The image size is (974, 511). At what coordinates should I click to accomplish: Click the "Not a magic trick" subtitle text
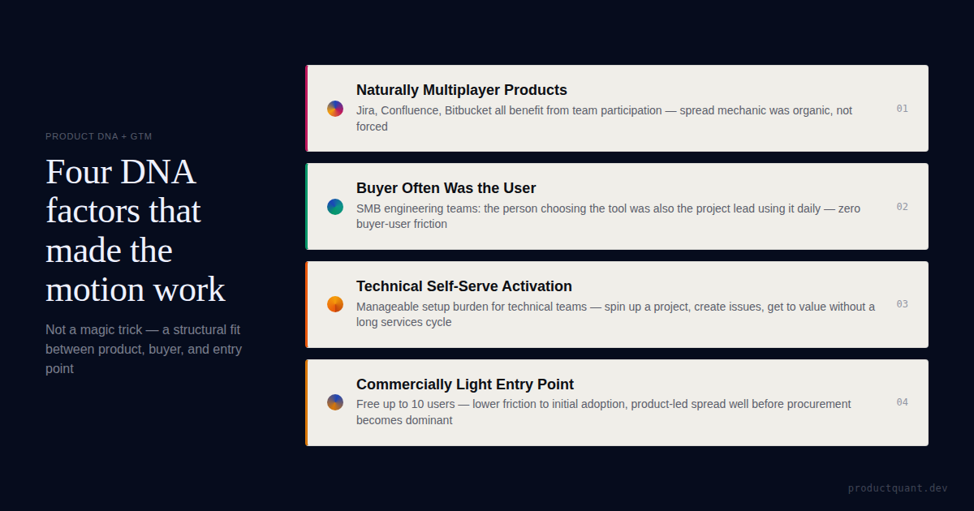[144, 349]
